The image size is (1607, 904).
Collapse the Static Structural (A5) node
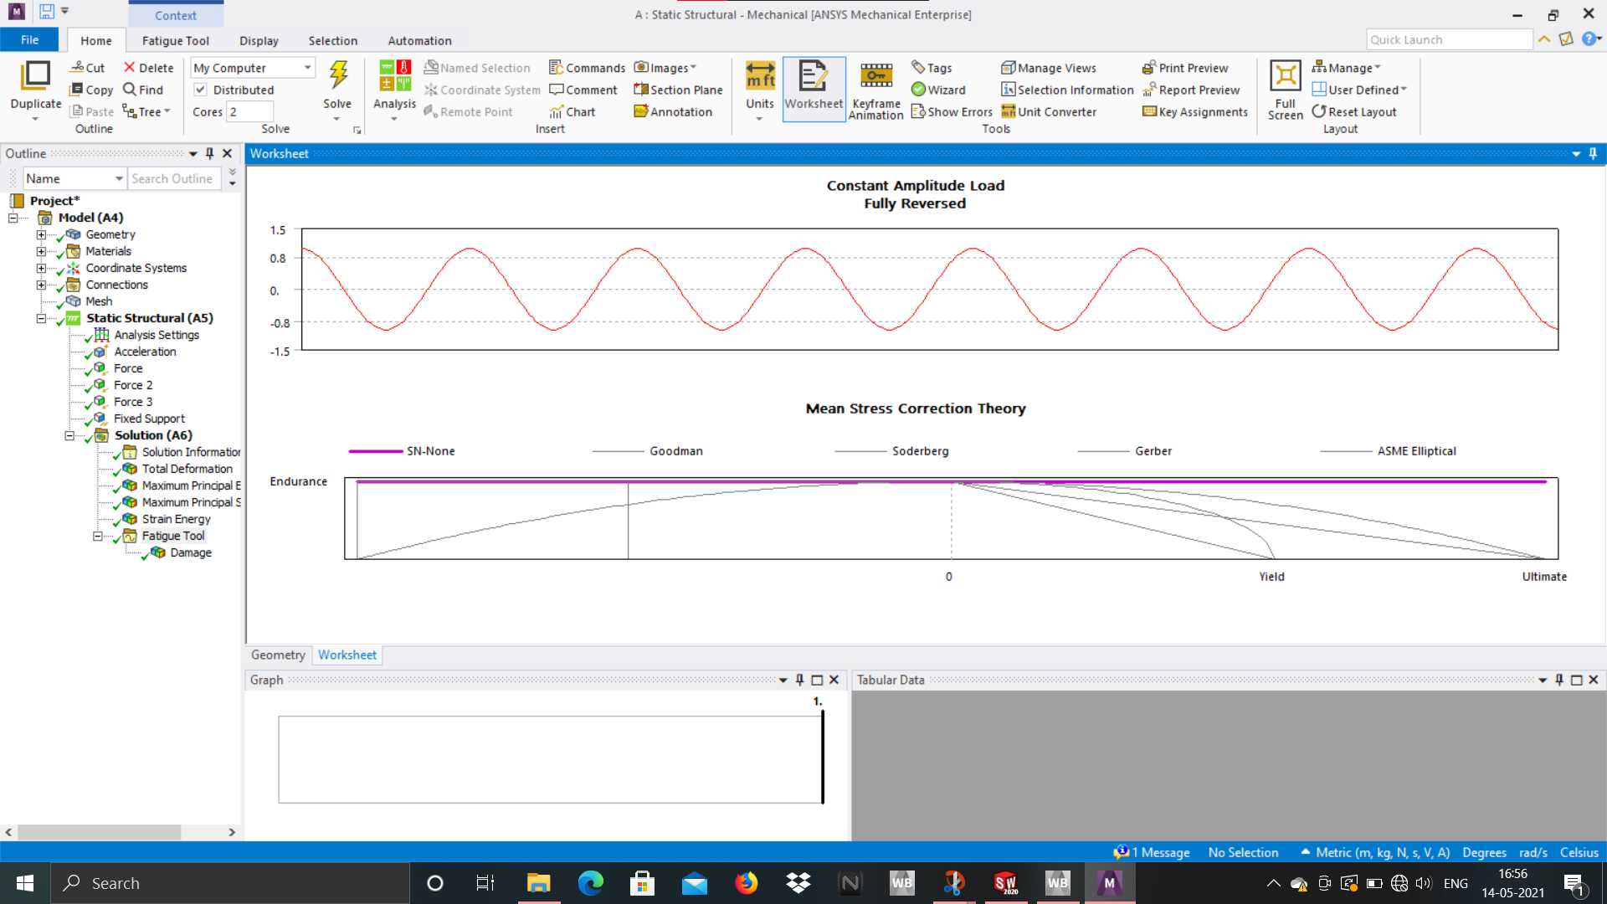tap(41, 318)
